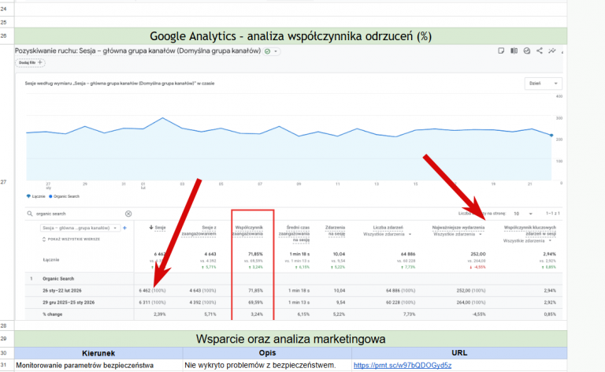Open Wszystkie zdarzenia dropdown under Współczynnik kluczowych zdarzeń

coord(528,241)
